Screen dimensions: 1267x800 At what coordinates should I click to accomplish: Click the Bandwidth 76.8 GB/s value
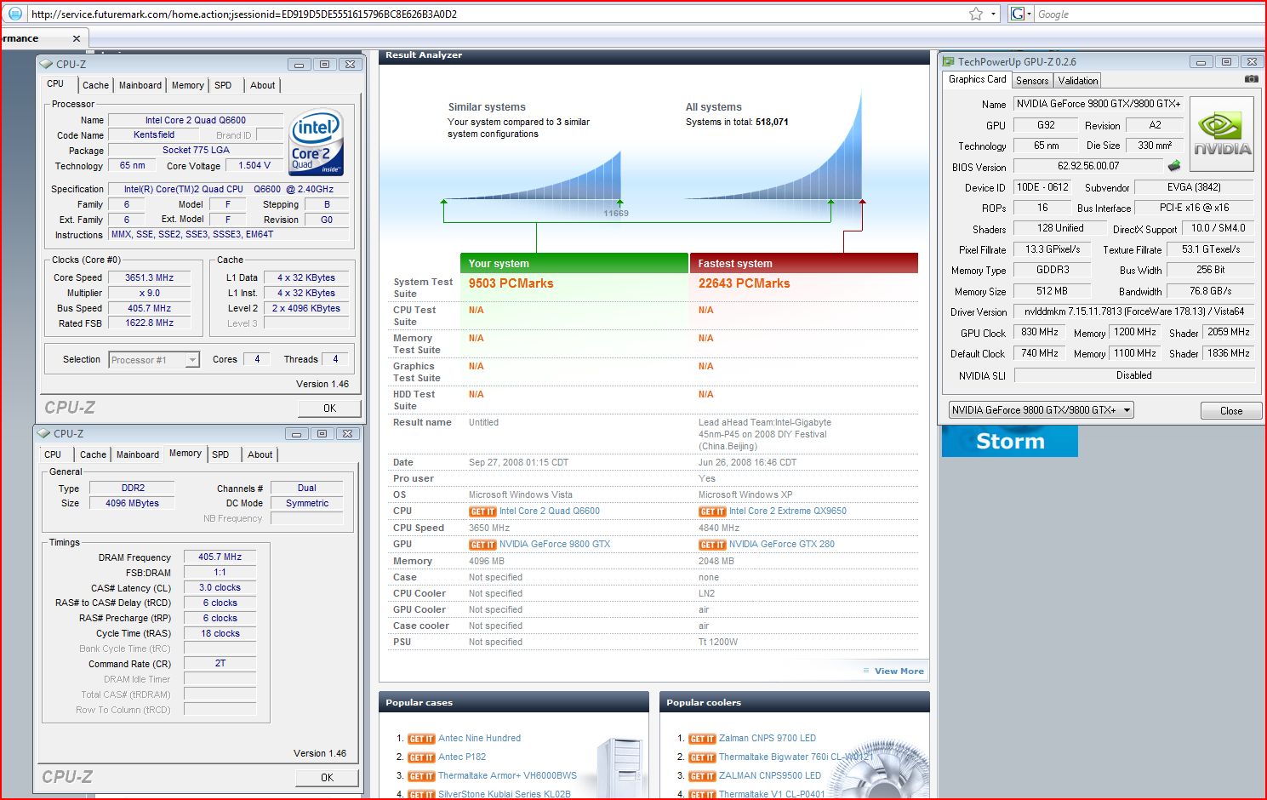click(1210, 291)
